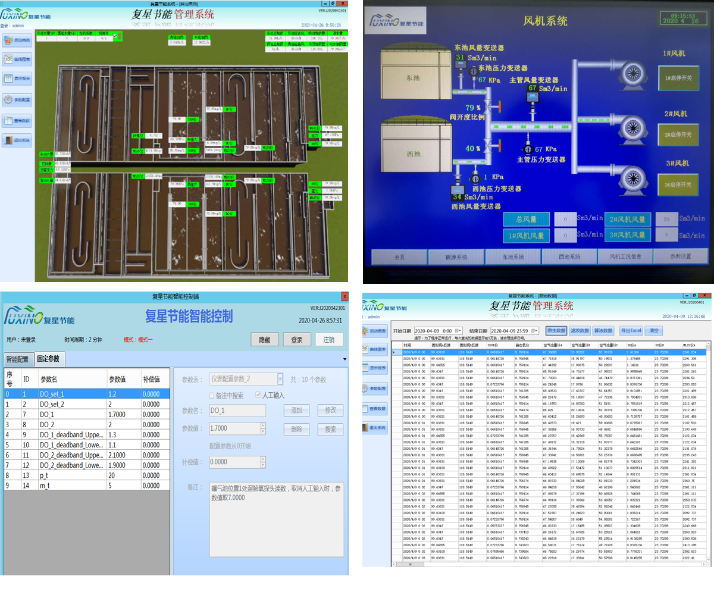The image size is (714, 595).
Task: Enable the 备注中搜索 checkbox
Action: [213, 395]
